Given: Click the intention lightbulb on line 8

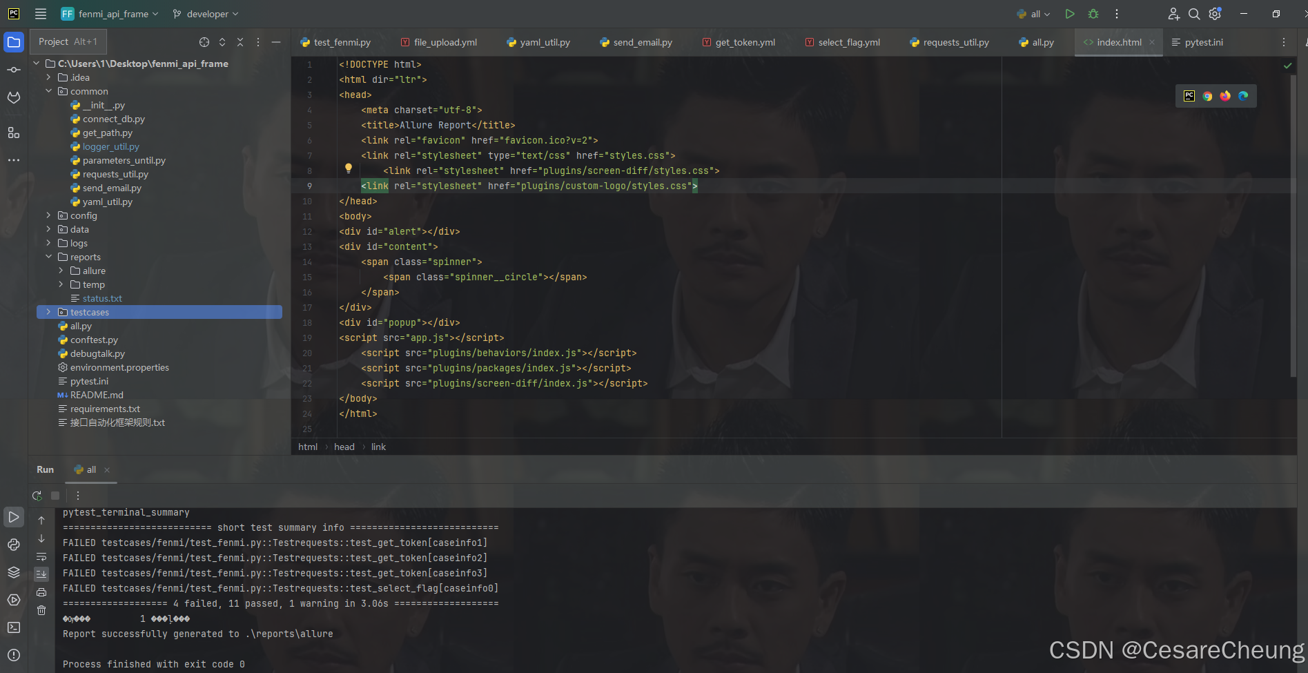Looking at the screenshot, I should [349, 168].
